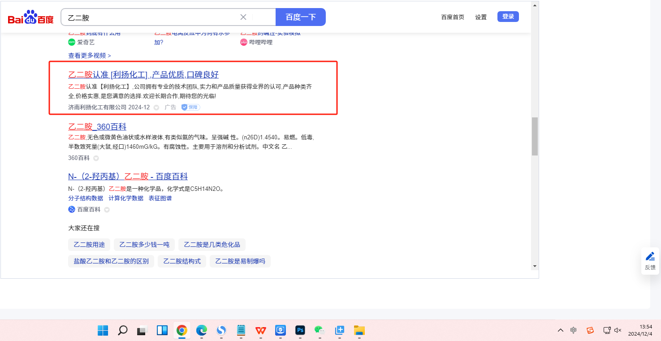Open Photoshop from the taskbar

(x=300, y=330)
